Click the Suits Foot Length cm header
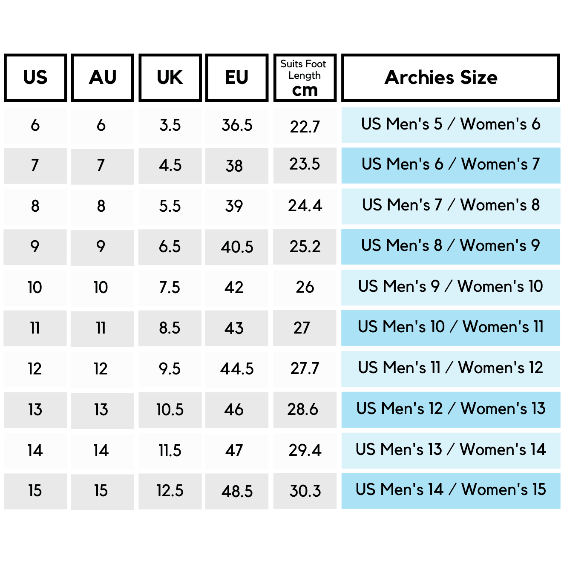The width and height of the screenshot is (564, 564). coord(305,78)
